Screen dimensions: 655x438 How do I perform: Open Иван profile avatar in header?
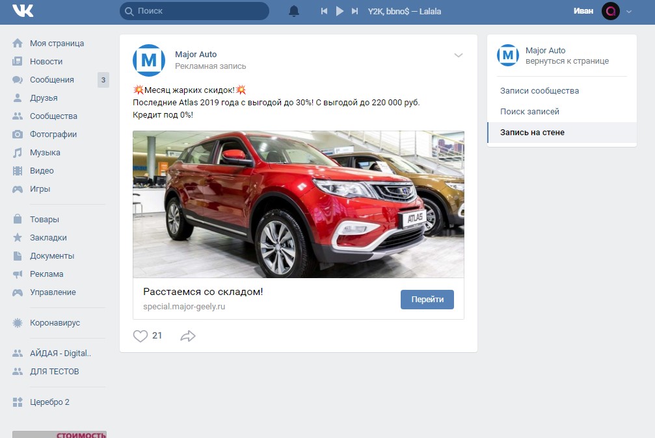click(610, 11)
